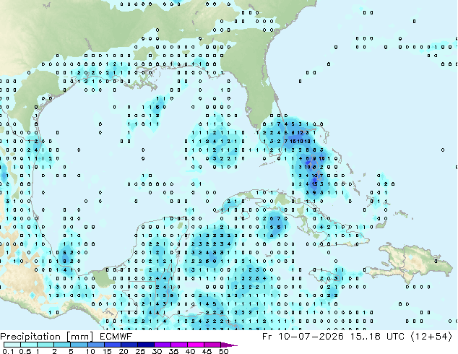
Task: Click the 1–2 mm legend color box
Action: tap(46, 345)
